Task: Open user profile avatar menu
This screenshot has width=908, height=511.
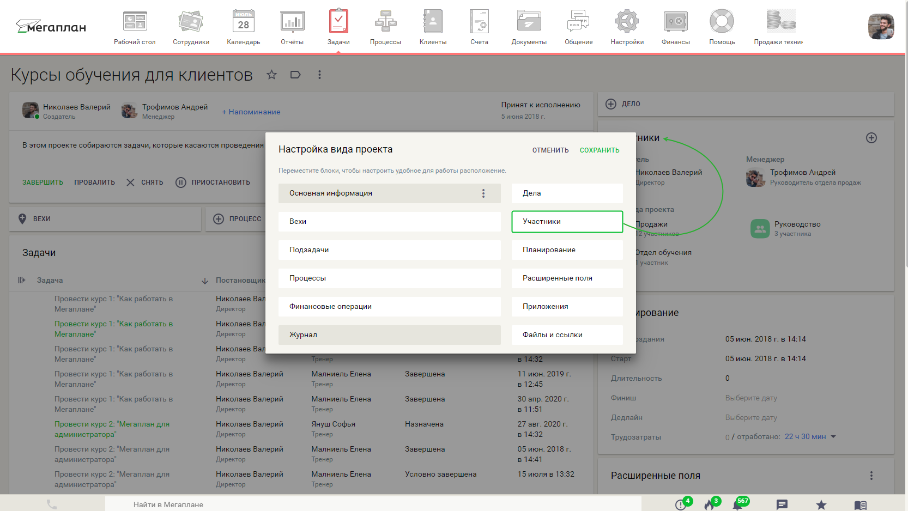Action: [x=881, y=27]
